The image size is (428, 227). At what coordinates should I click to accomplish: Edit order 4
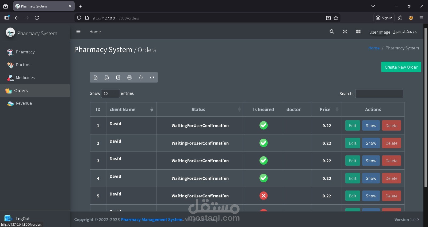[353, 178]
